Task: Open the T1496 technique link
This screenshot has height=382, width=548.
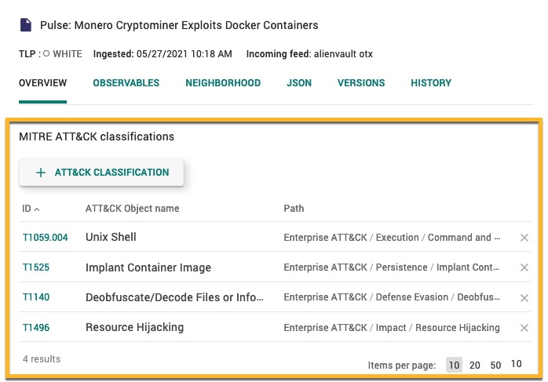Action: pyautogui.click(x=35, y=328)
